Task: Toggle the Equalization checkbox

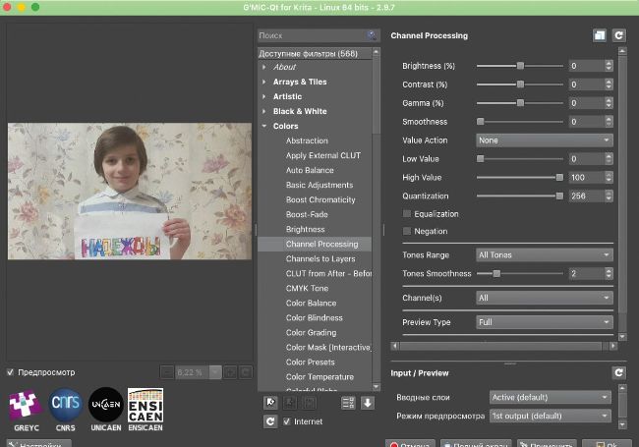Action: 408,214
